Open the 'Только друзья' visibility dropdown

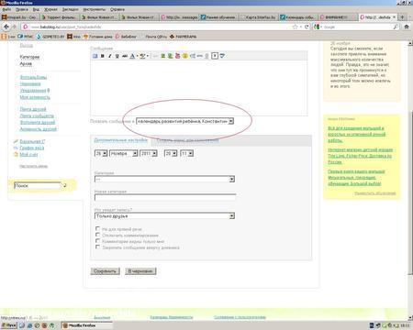[164, 216]
